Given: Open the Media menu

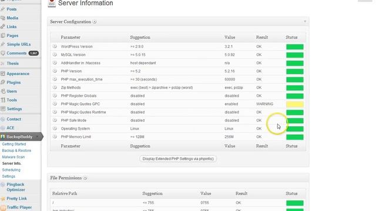Looking at the screenshot, I should coord(12,18).
